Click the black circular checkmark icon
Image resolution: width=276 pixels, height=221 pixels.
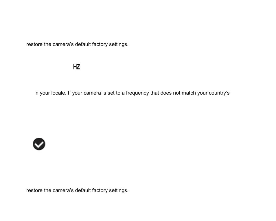point(39,144)
